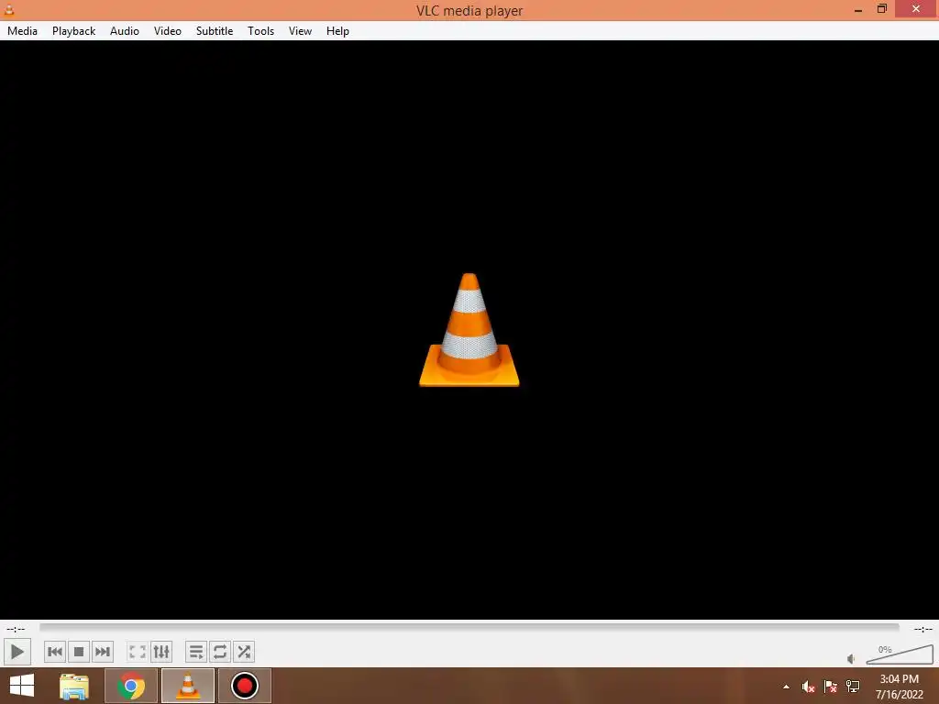Open Google Chrome from taskbar
The height and width of the screenshot is (704, 939).
tap(131, 686)
